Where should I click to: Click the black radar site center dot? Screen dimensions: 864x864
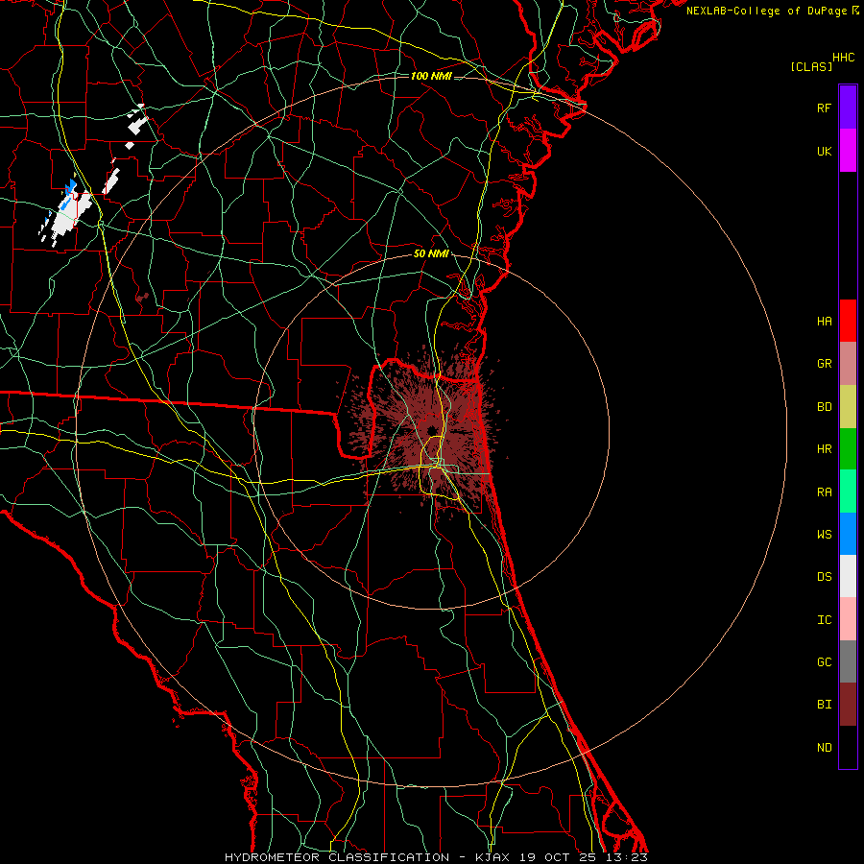(431, 430)
